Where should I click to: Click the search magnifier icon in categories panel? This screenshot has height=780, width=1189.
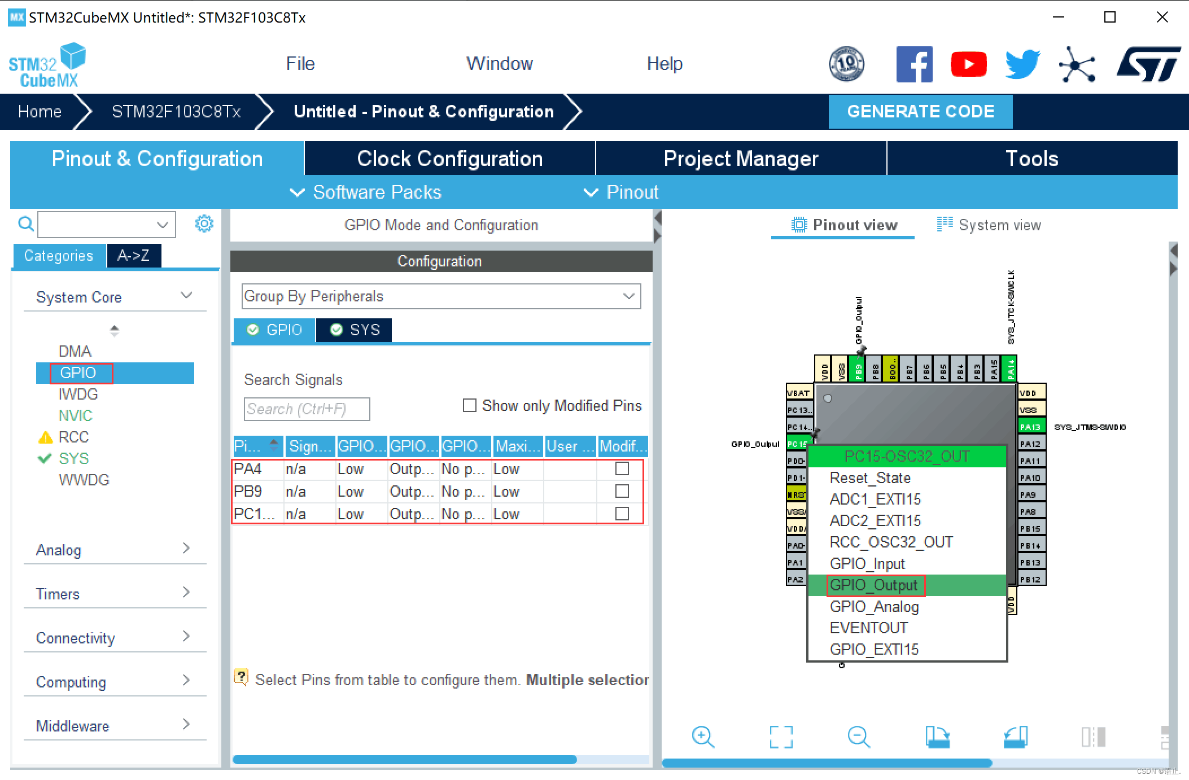[26, 224]
